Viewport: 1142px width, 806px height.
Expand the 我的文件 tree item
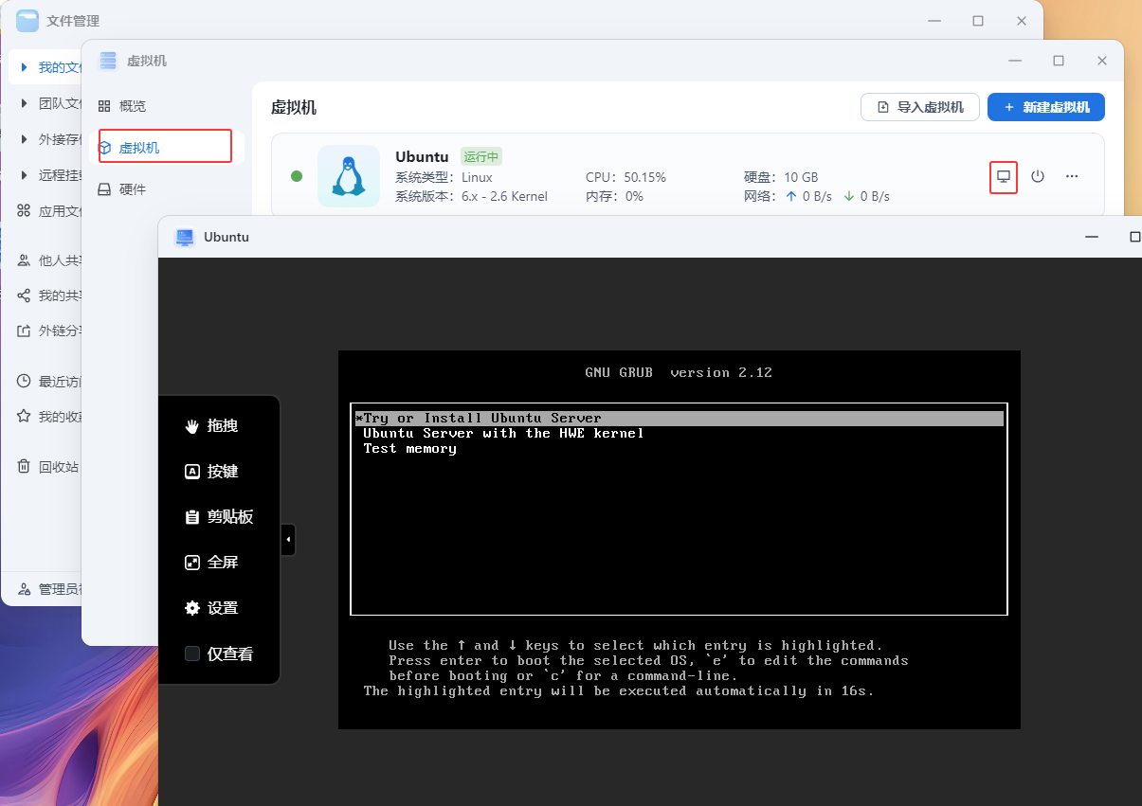pos(24,67)
